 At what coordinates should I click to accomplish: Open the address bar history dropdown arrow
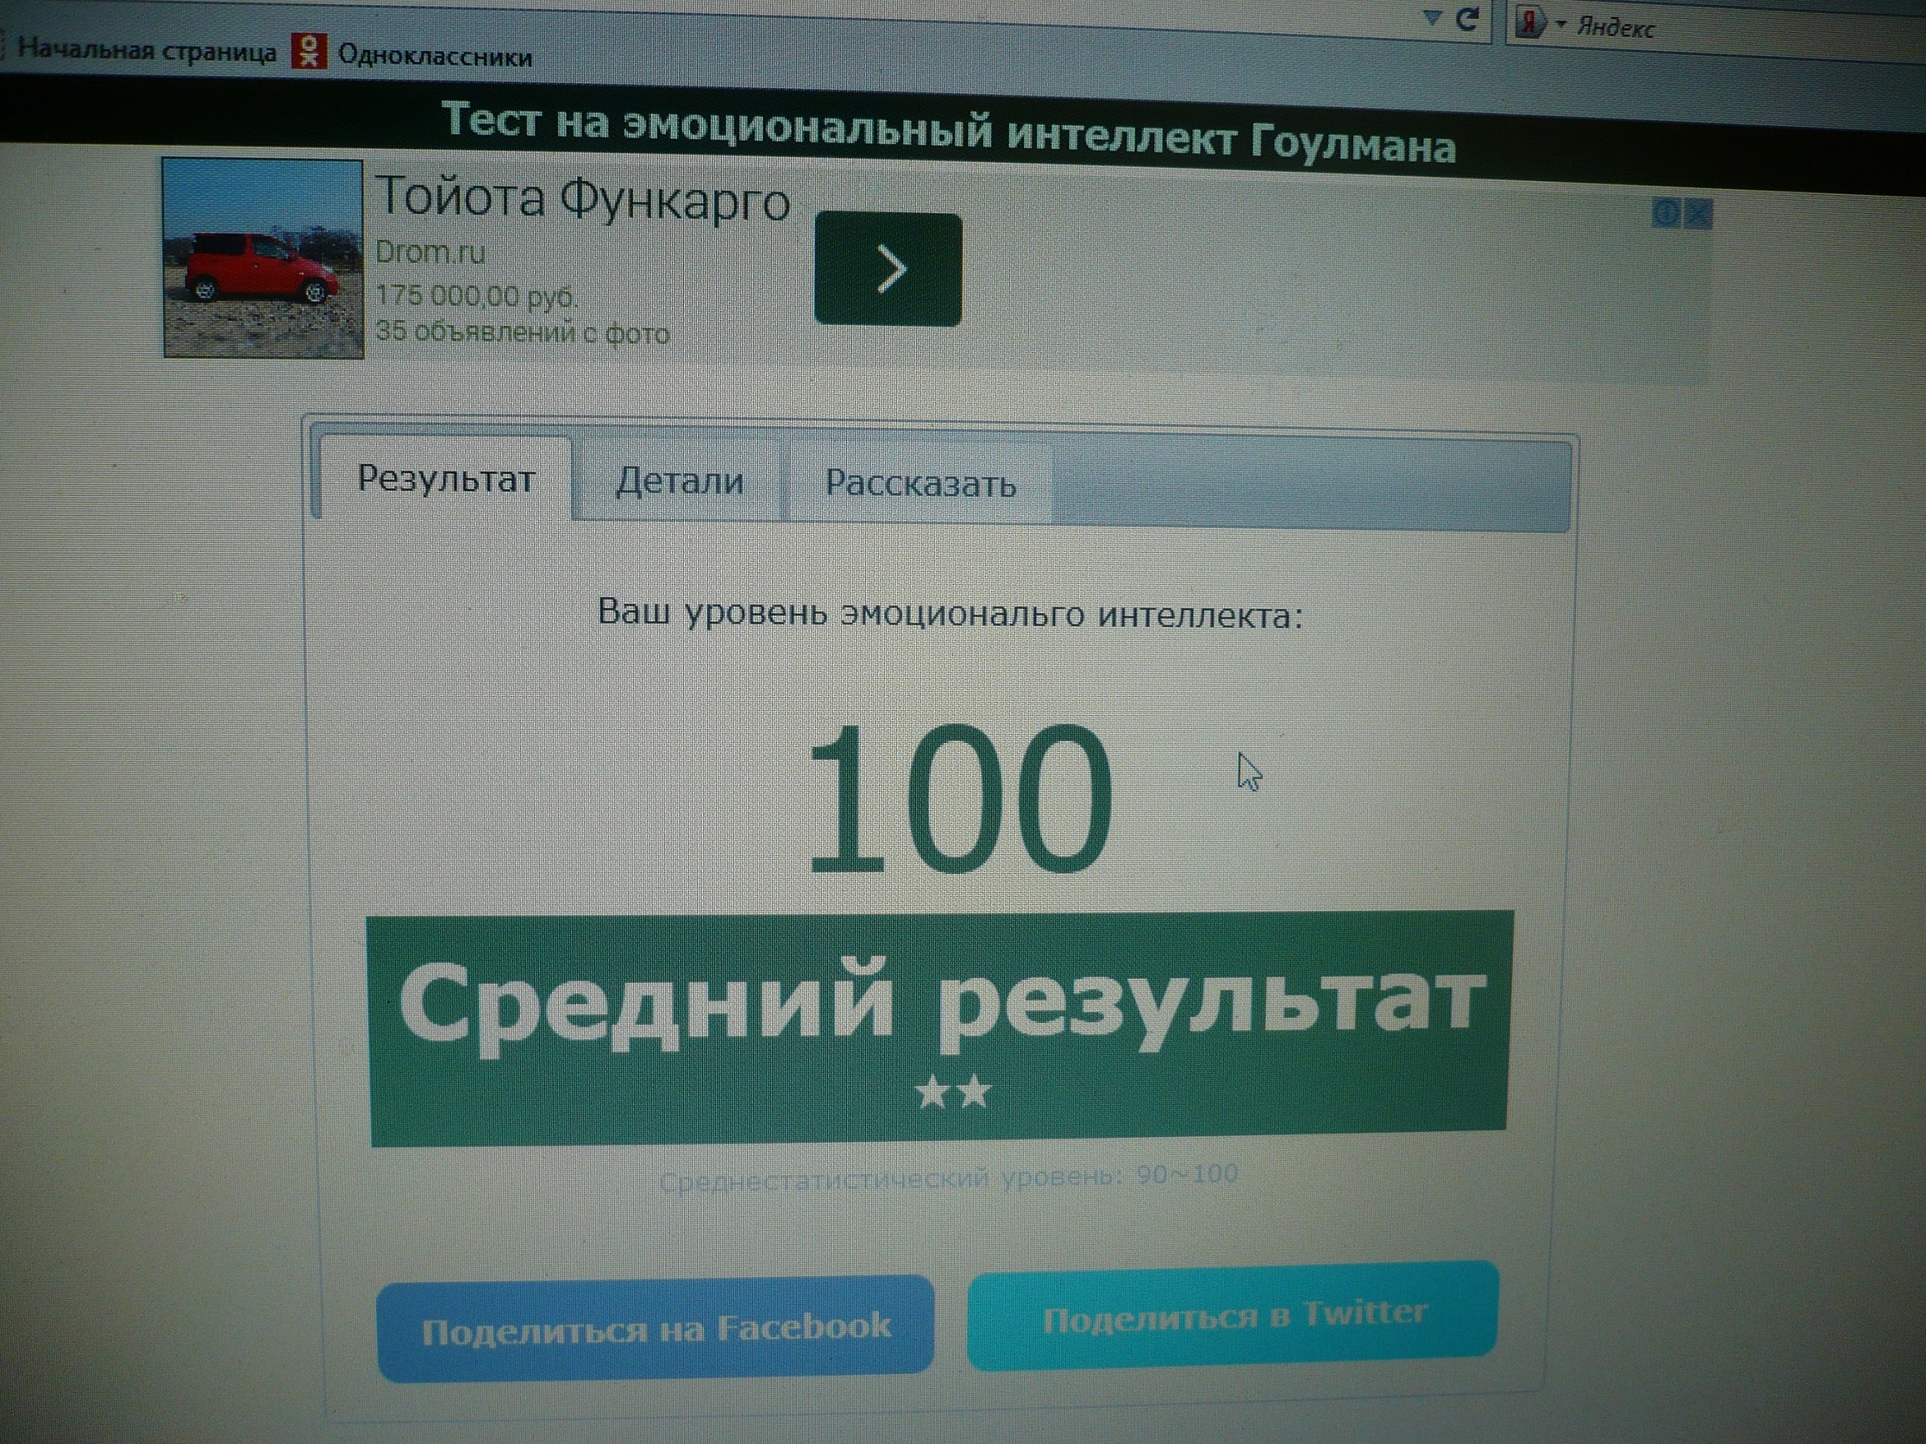pyautogui.click(x=1431, y=17)
